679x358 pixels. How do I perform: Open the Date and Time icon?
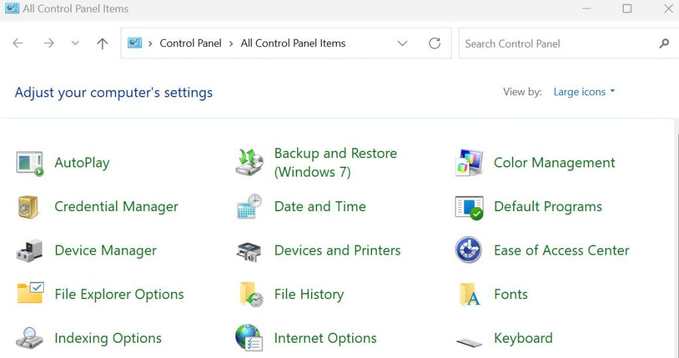pos(249,207)
